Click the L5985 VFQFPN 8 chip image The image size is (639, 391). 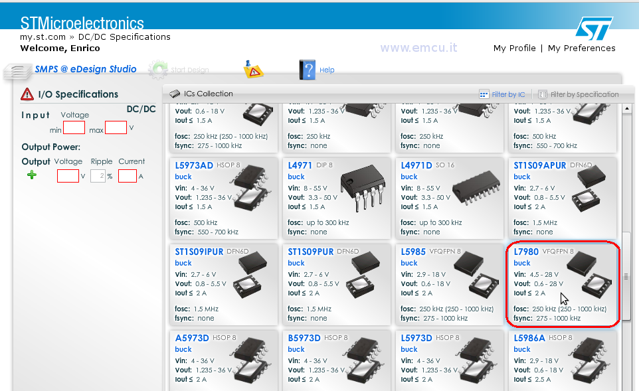476,275
